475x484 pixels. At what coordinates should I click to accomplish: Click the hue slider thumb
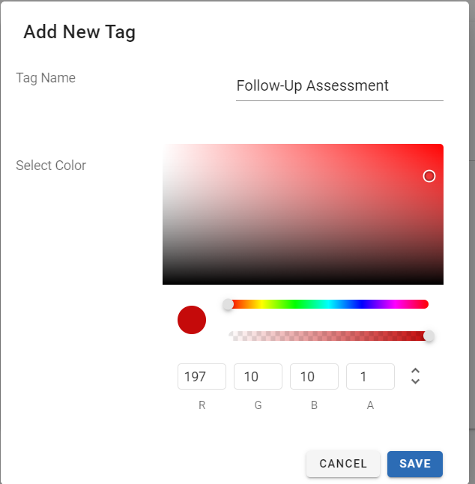(x=229, y=304)
